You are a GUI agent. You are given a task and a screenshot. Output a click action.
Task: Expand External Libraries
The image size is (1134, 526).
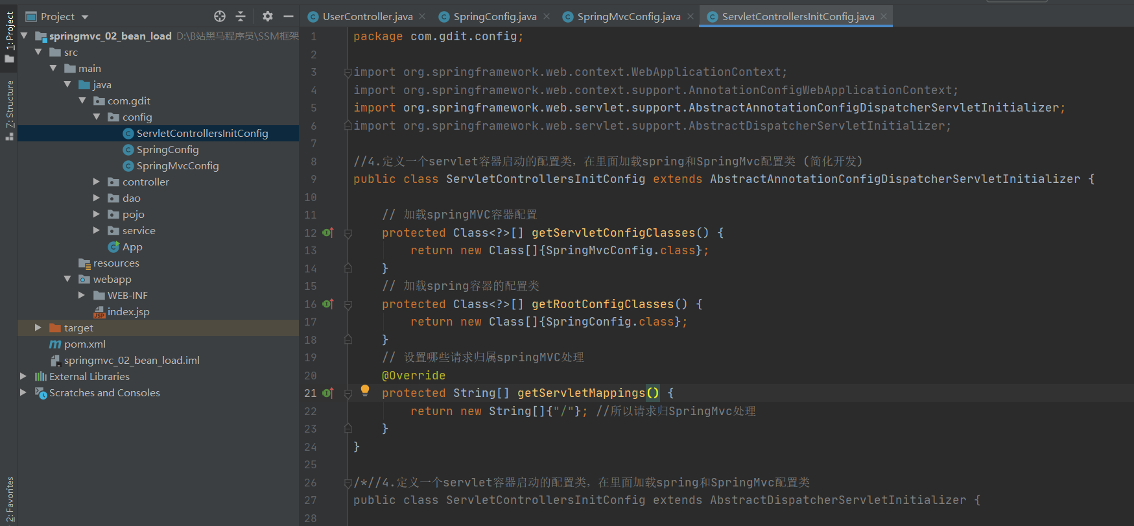click(24, 376)
